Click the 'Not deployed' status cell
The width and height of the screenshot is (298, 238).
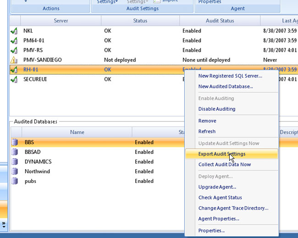pyautogui.click(x=120, y=60)
